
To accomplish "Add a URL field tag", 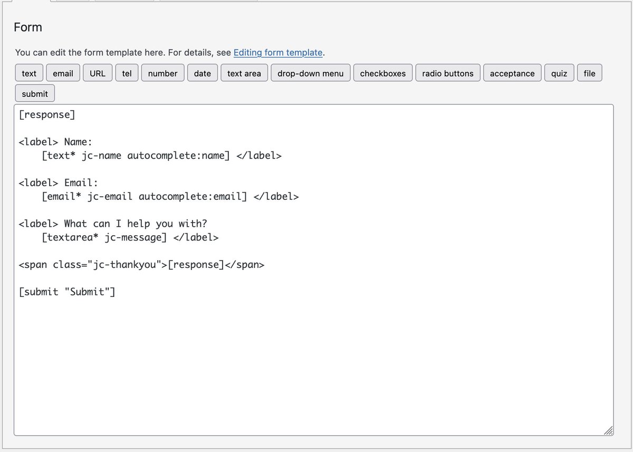I will pyautogui.click(x=98, y=73).
